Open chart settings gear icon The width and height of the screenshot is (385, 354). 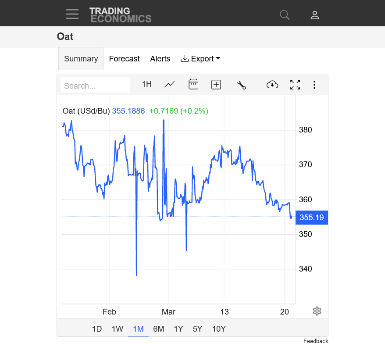pos(317,311)
